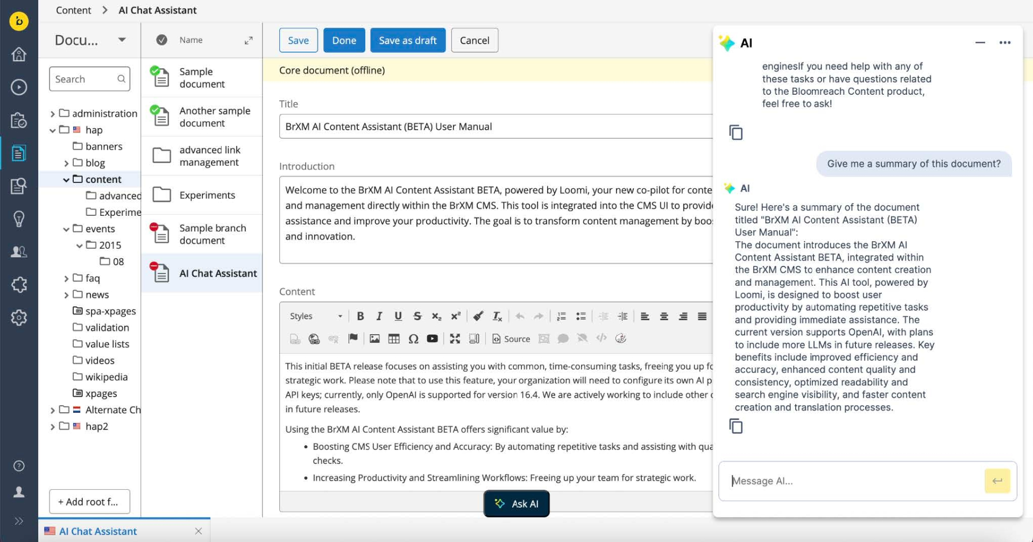Viewport: 1033px width, 542px height.
Task: Copy the AI summary response
Action: [x=735, y=426]
